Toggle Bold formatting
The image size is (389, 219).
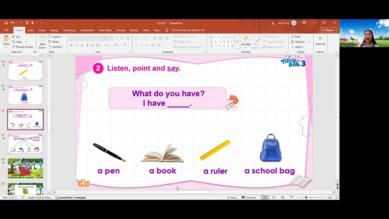[71, 45]
